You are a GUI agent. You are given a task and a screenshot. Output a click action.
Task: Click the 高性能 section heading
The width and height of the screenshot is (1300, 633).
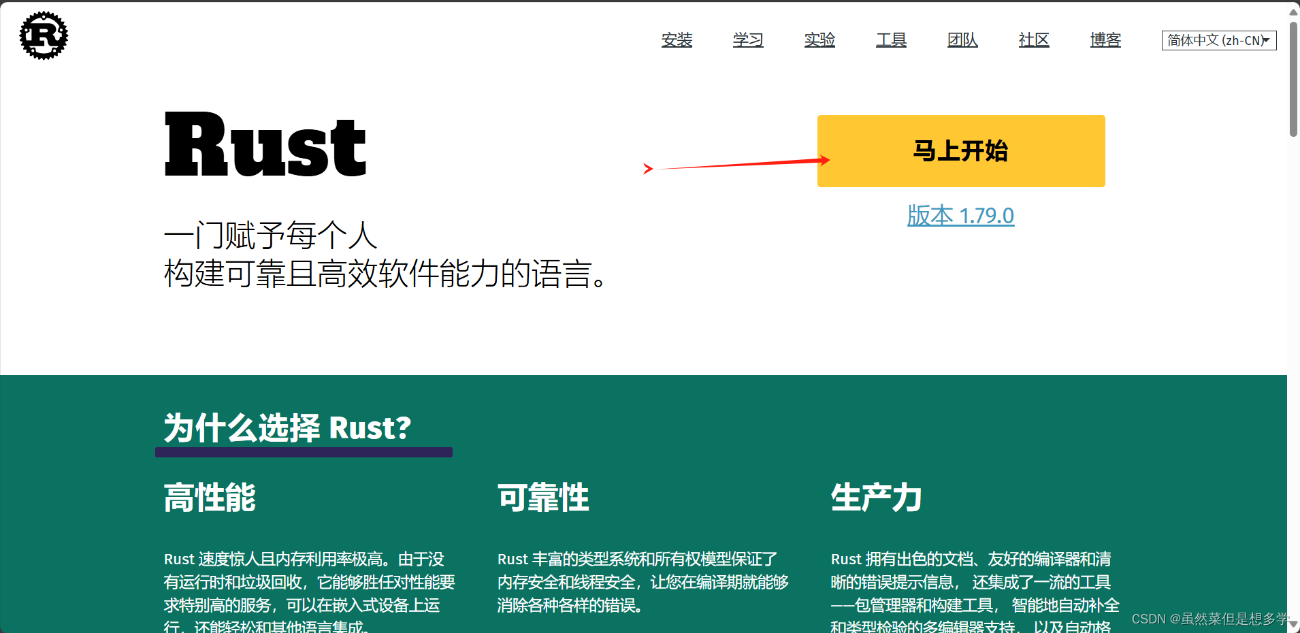click(209, 498)
